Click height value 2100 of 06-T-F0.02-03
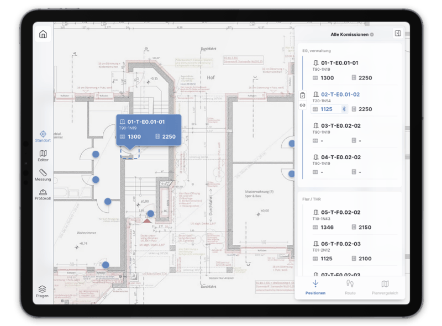The height and width of the screenshot is (326, 442). tap(365, 259)
